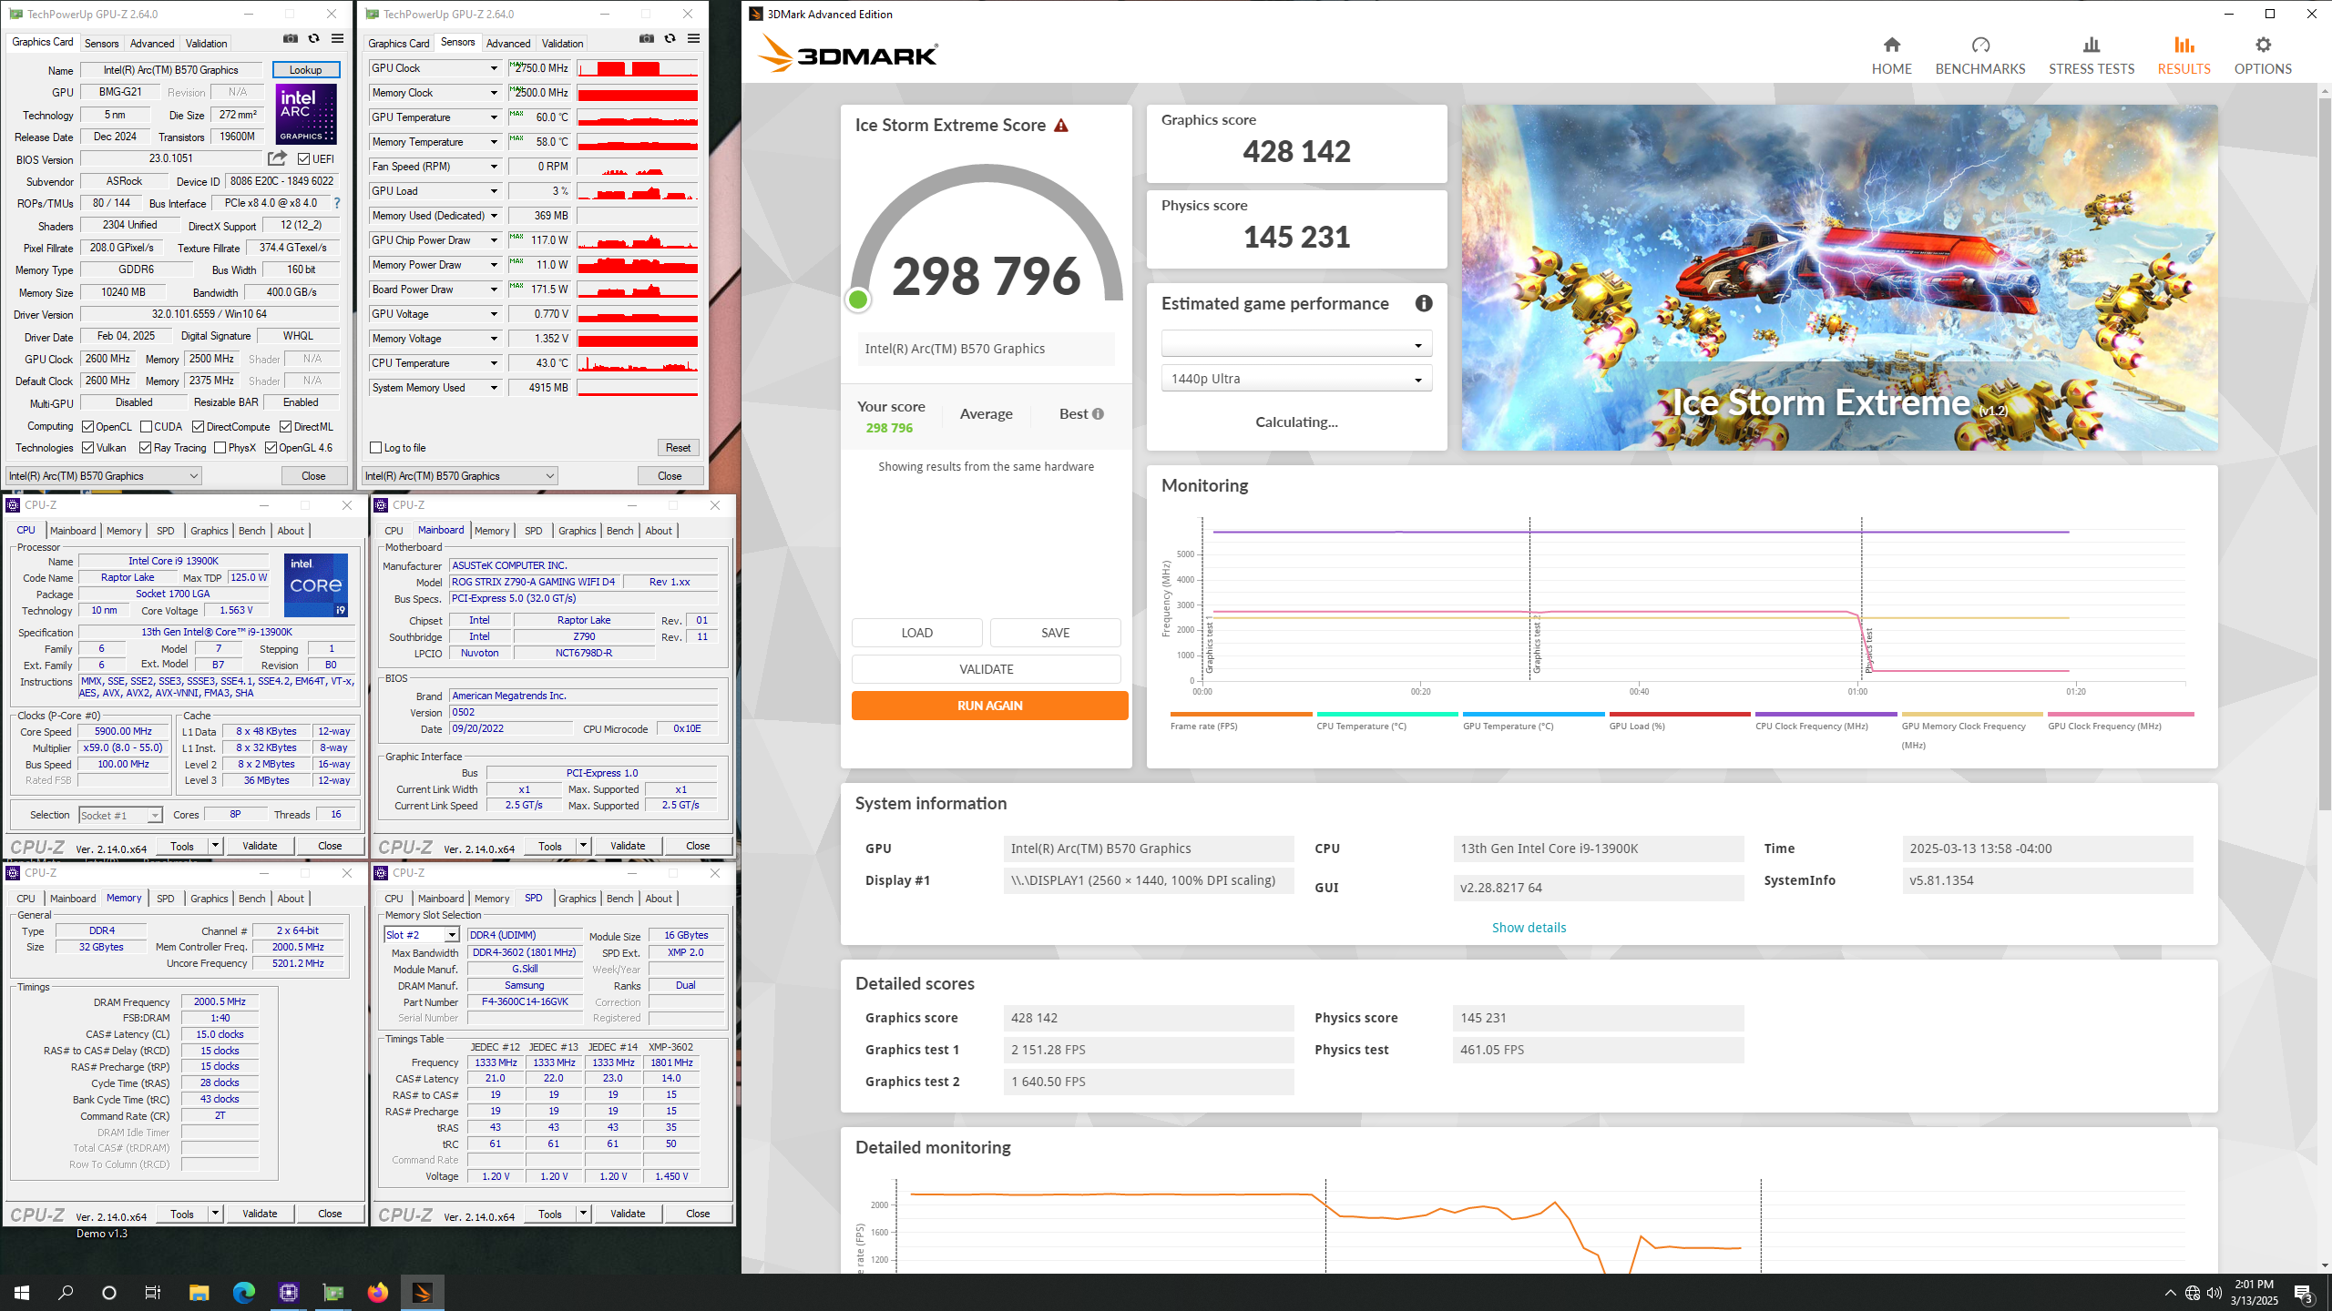This screenshot has width=2332, height=1311.
Task: Open 1440p Ultra resolution dropdown
Action: pos(1296,379)
